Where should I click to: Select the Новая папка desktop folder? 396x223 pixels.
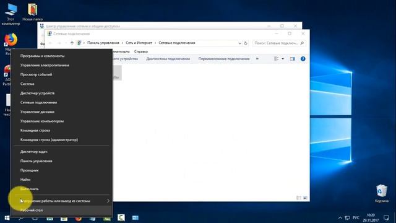tap(32, 12)
